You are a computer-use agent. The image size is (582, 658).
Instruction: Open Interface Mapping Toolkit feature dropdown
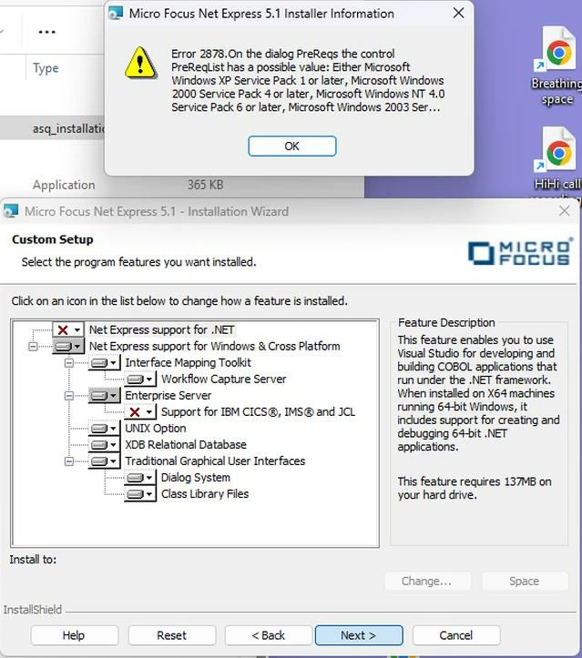pos(105,362)
